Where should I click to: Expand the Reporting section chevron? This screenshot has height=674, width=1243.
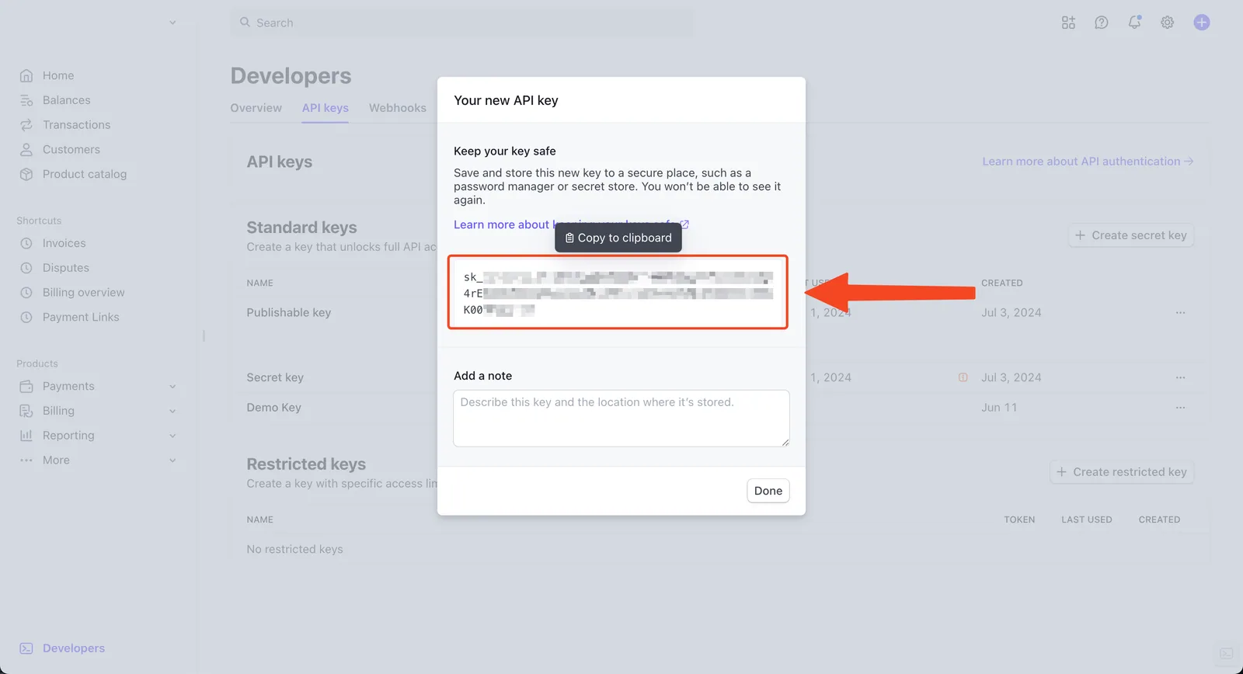click(172, 436)
